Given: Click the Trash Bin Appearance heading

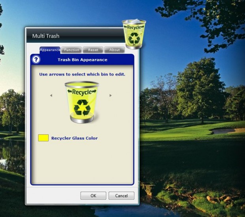Looking at the screenshot, I should point(83,60).
